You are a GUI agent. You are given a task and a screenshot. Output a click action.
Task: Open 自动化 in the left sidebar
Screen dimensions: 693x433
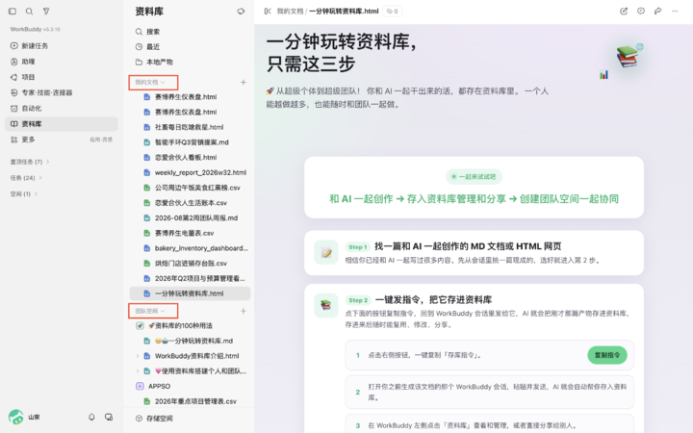point(61,108)
